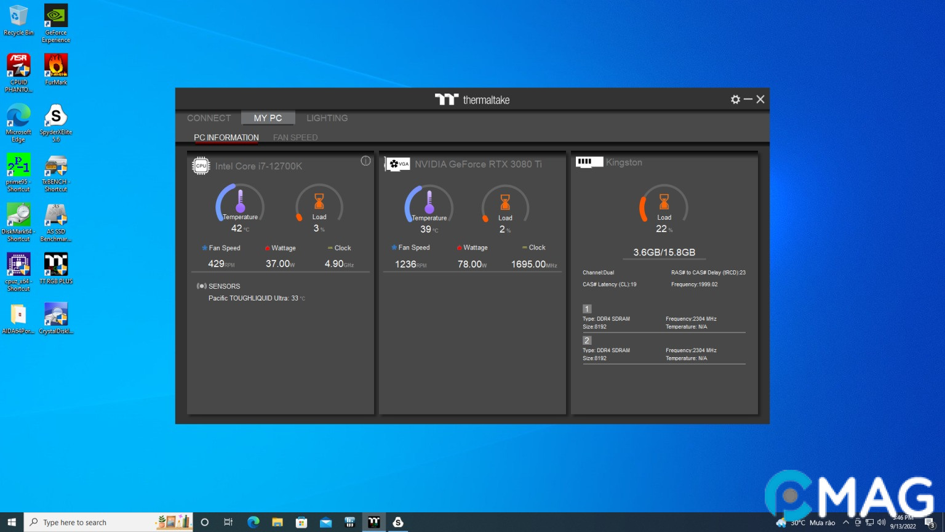Viewport: 945px width, 532px height.
Task: Click the Windows Start button
Action: coord(12,522)
